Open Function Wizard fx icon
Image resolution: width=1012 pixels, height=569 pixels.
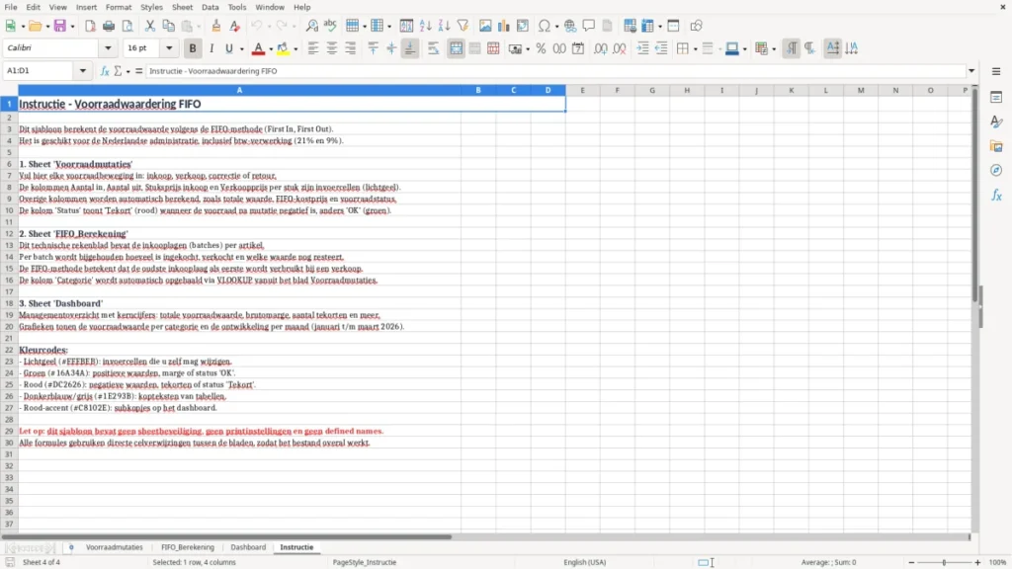point(105,71)
